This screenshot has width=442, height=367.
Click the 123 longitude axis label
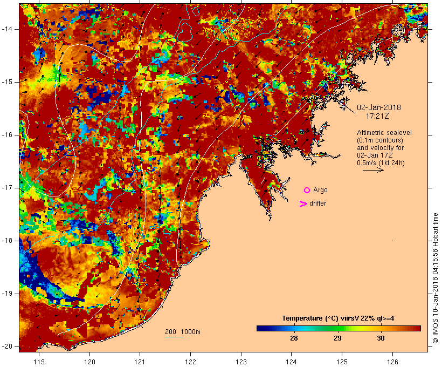[241, 362]
